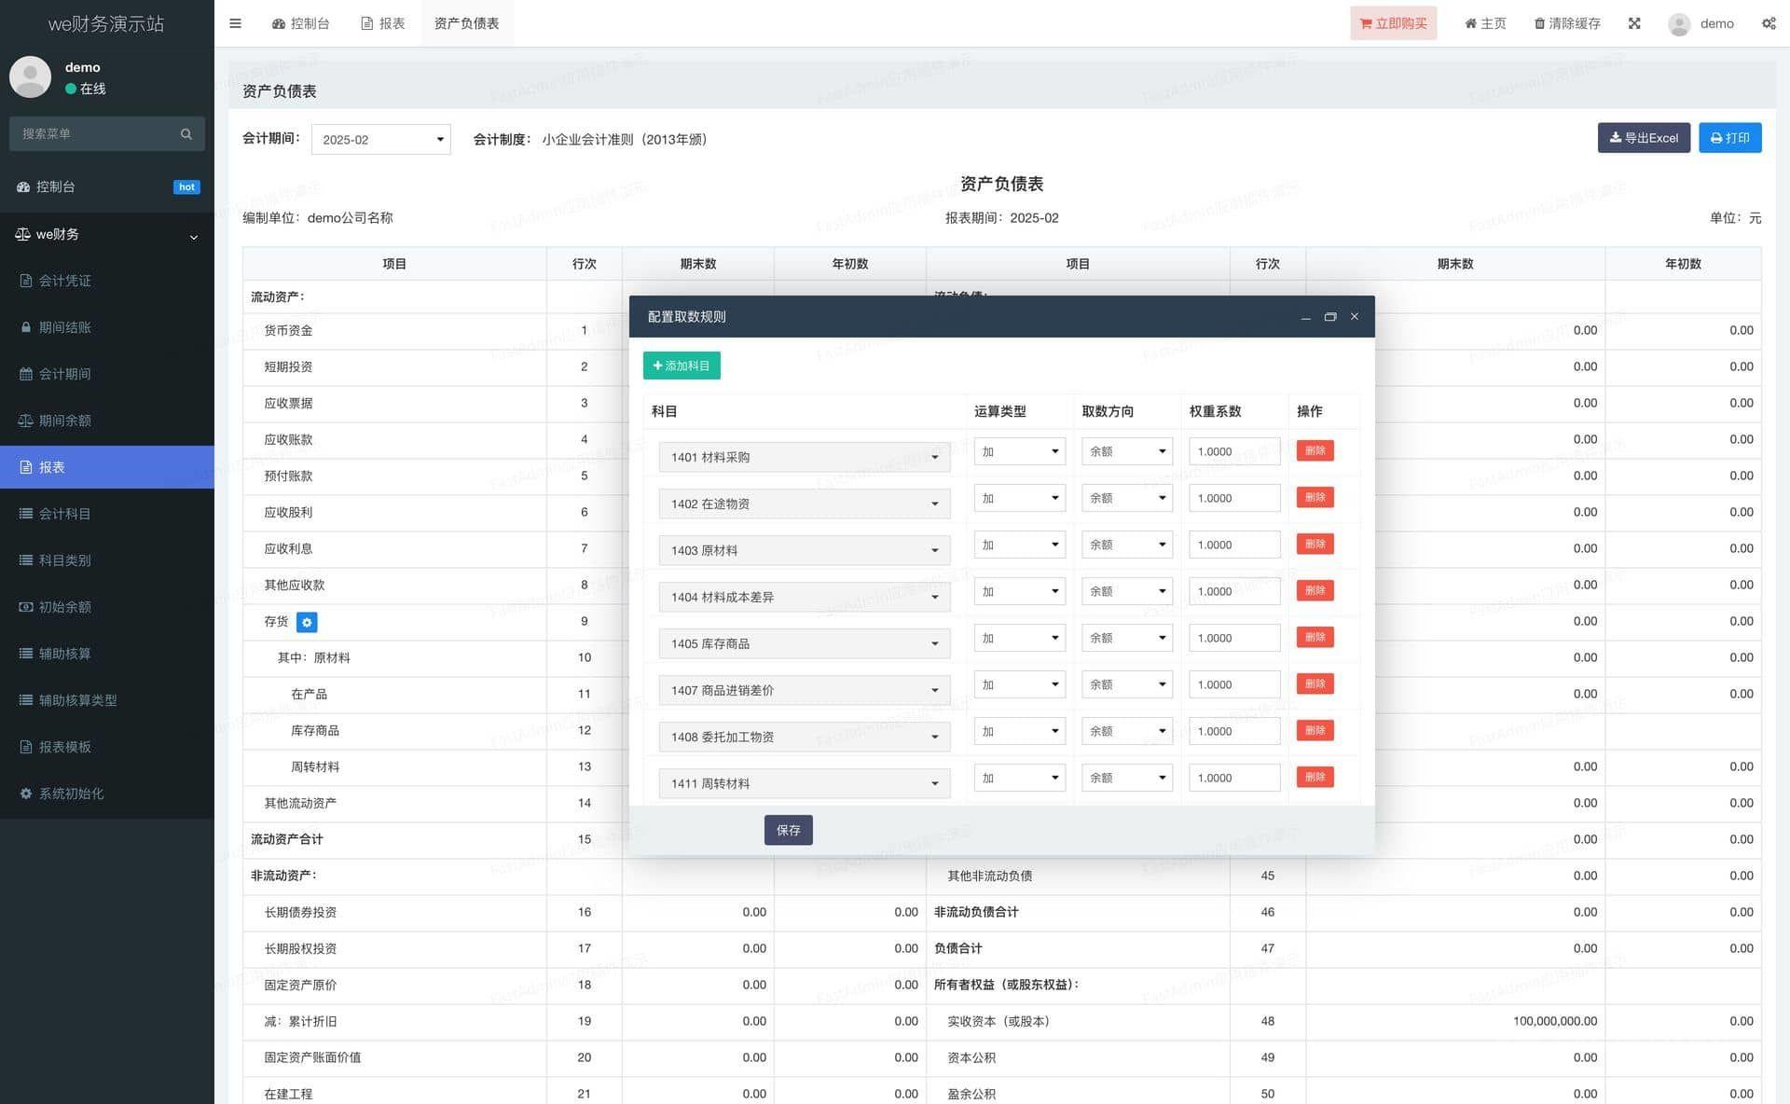Switch to the 控制台 tab

[x=300, y=23]
